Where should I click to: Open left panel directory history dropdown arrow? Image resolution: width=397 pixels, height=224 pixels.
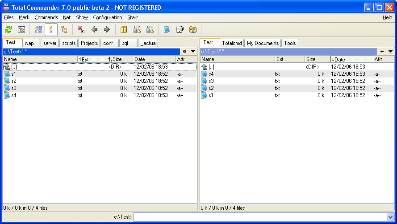click(x=193, y=52)
